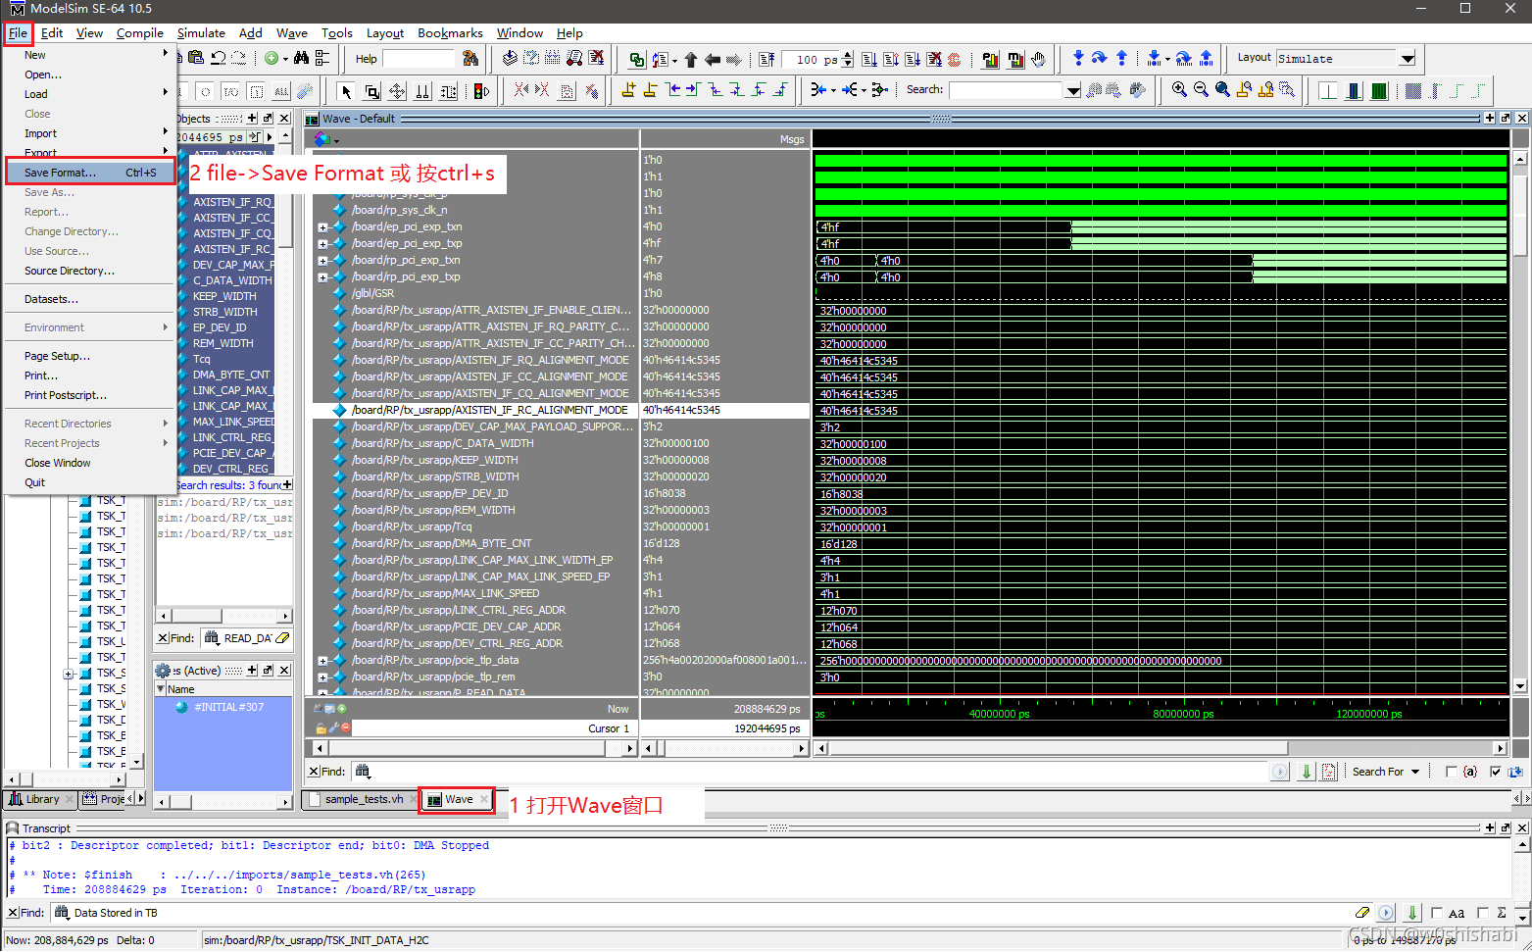The width and height of the screenshot is (1532, 952).
Task: Click the Step Over curved arrow icon
Action: [x=1100, y=58]
